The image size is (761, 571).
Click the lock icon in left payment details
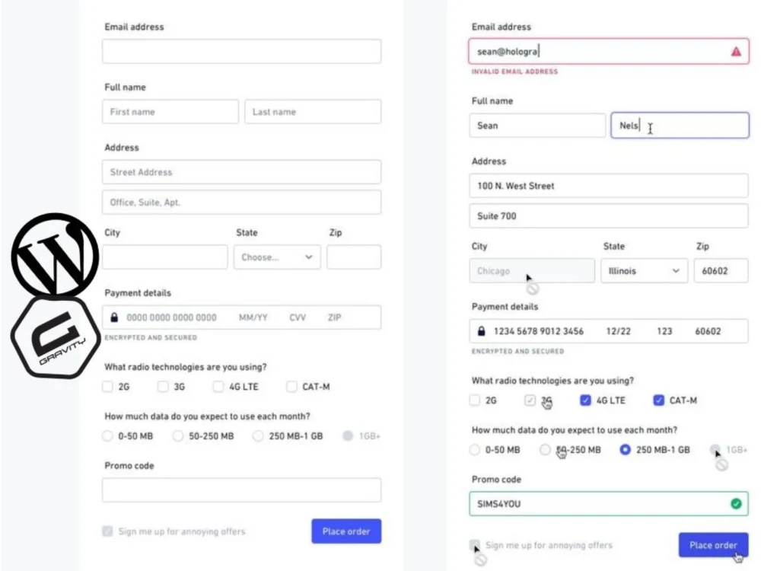pyautogui.click(x=113, y=317)
